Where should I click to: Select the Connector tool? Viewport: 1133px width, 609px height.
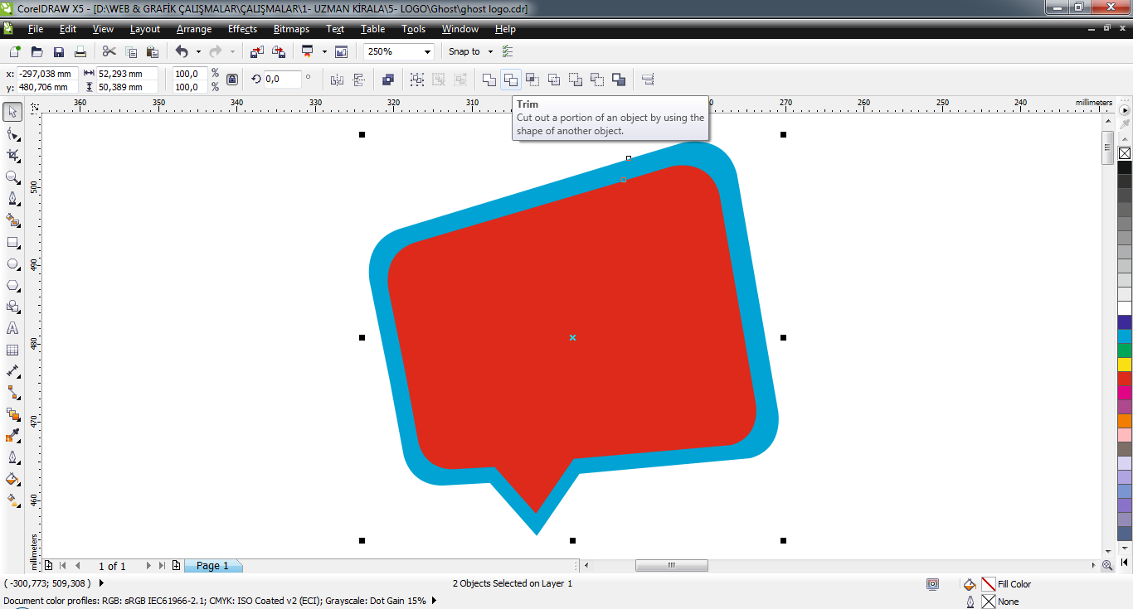pyautogui.click(x=13, y=392)
